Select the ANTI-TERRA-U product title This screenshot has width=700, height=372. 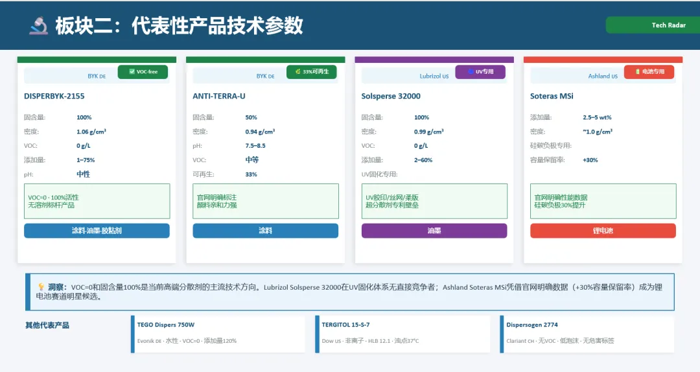[219, 96]
